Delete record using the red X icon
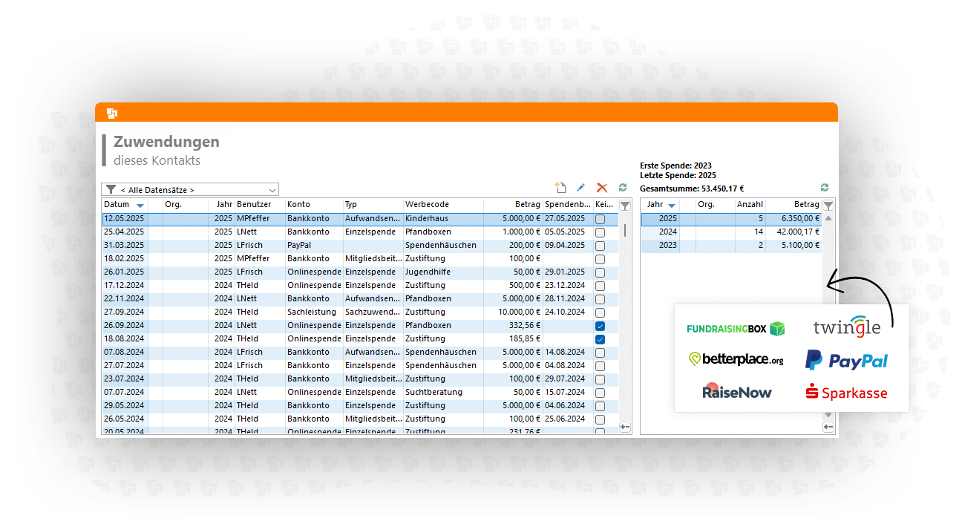This screenshot has width=962, height=521. pos(602,189)
